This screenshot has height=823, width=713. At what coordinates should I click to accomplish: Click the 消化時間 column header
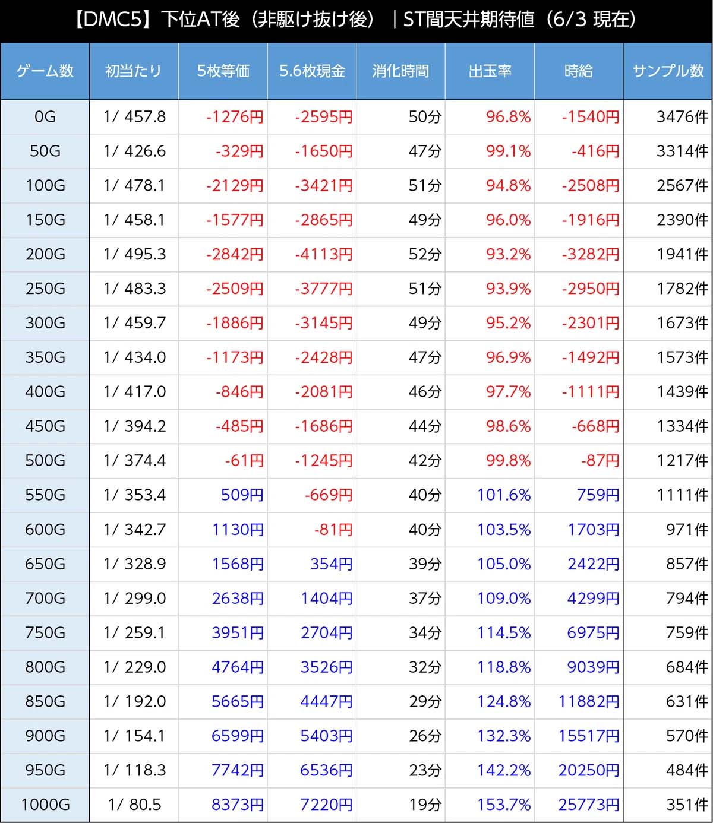tap(400, 71)
